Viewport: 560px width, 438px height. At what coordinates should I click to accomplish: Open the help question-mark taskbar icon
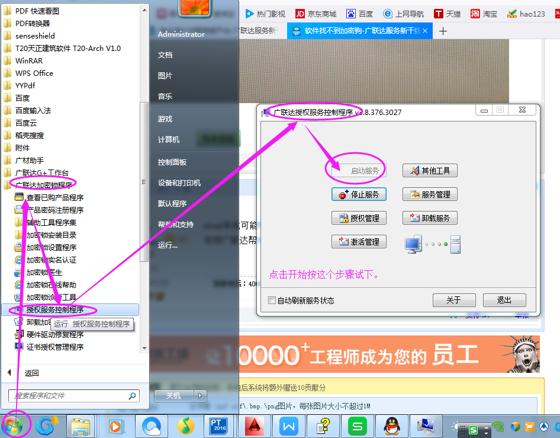click(323, 426)
